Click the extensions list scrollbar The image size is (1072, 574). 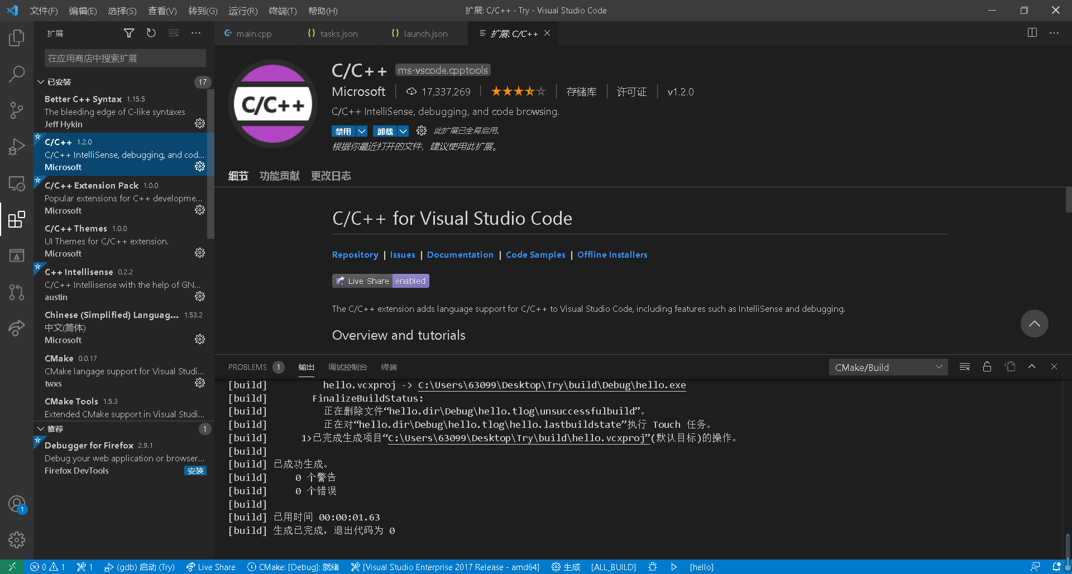click(x=210, y=164)
